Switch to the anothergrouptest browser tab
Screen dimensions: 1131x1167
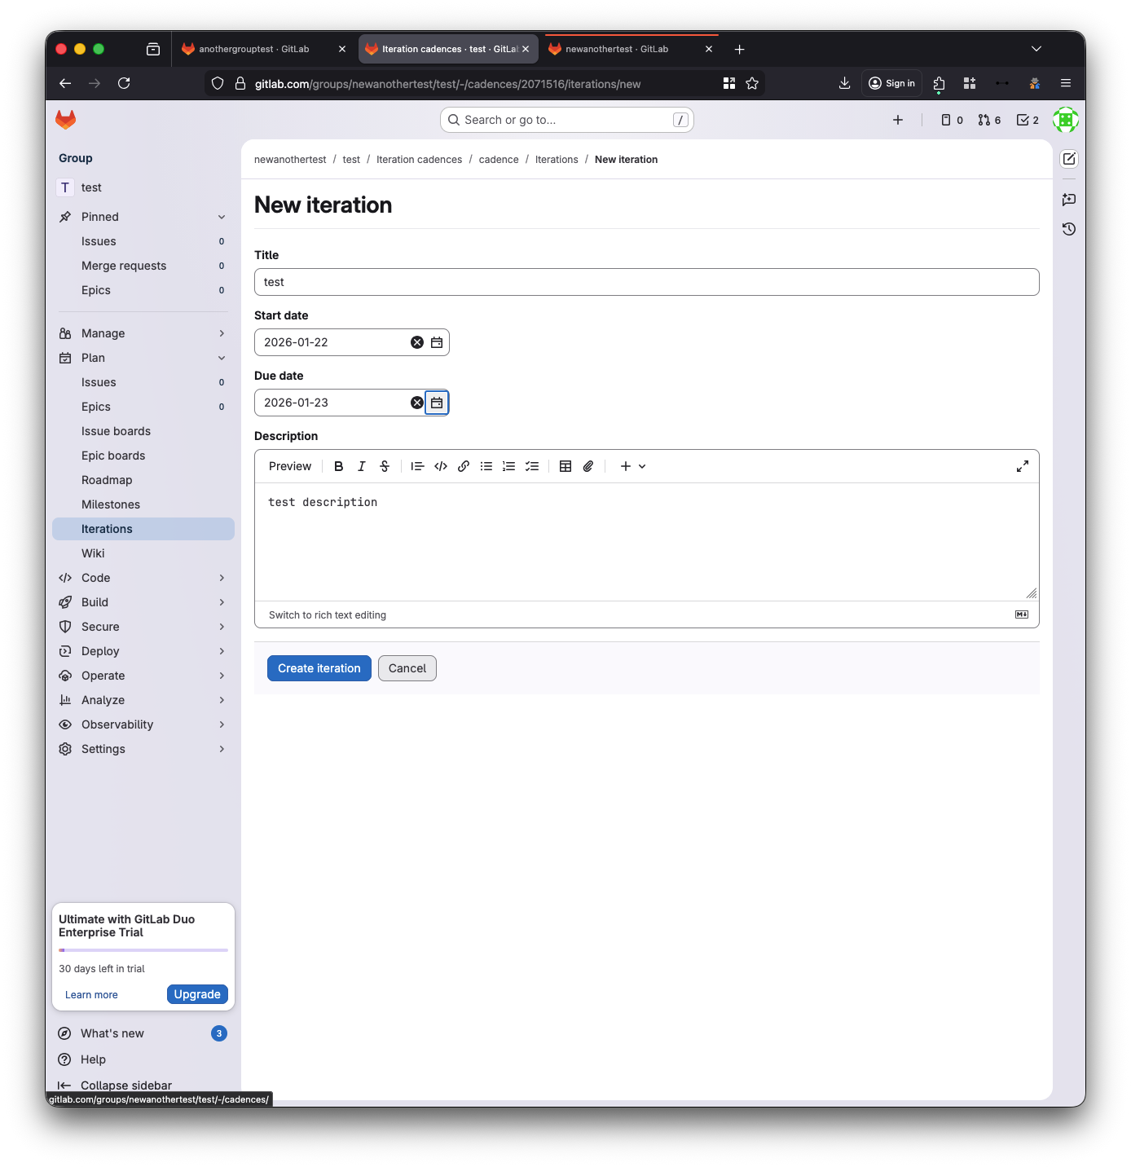[x=254, y=49]
